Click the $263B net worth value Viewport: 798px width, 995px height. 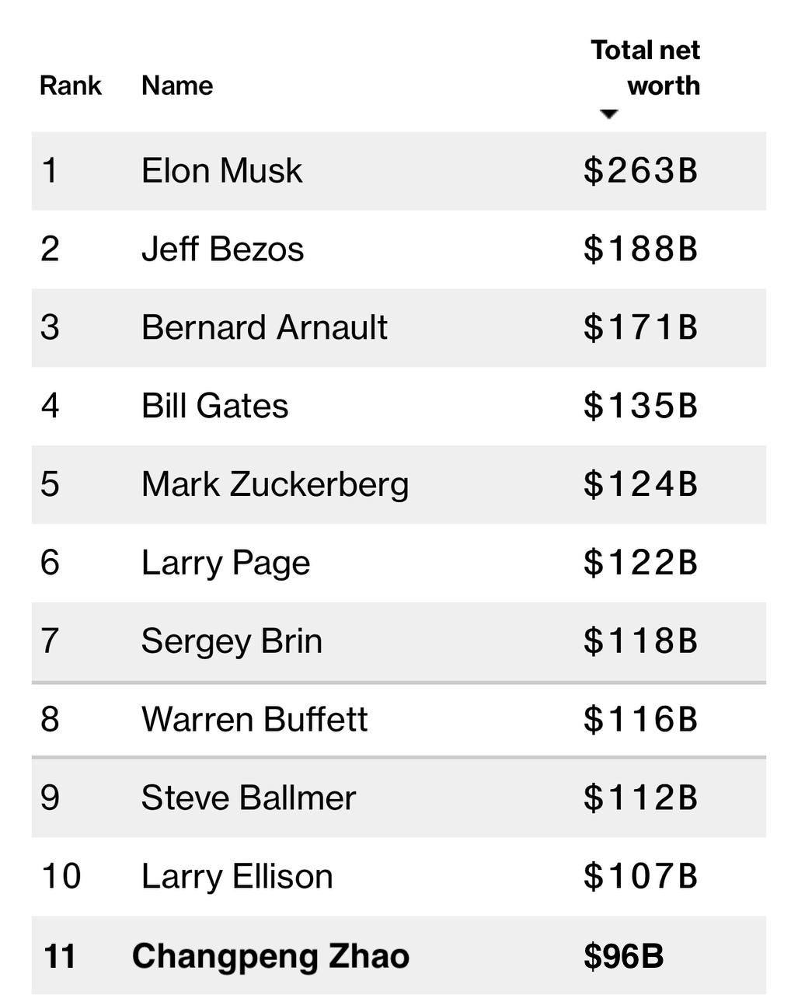coord(641,170)
